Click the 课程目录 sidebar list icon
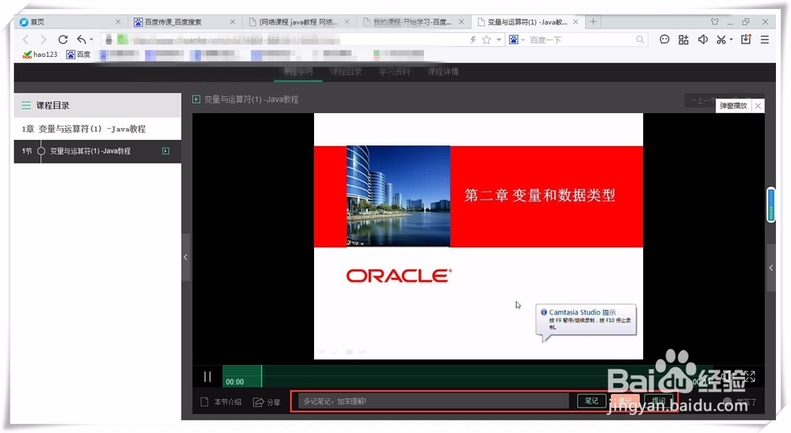This screenshot has width=791, height=433. pos(26,105)
